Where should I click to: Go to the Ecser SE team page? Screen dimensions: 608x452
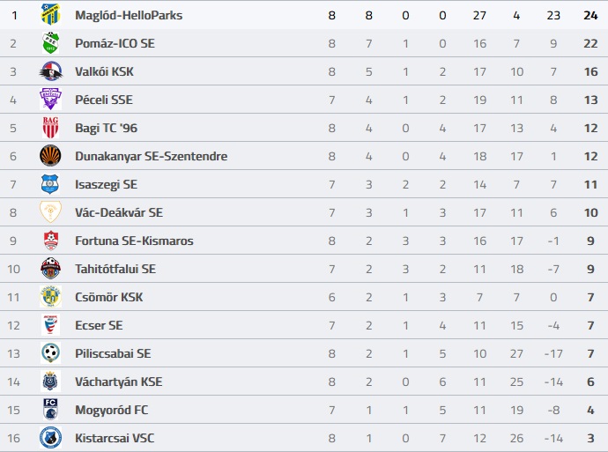[99, 325]
